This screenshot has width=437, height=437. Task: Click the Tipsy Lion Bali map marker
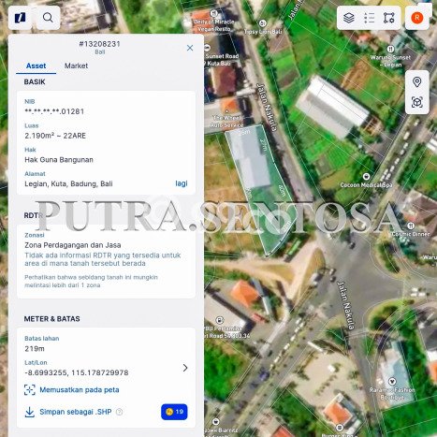pos(263,23)
